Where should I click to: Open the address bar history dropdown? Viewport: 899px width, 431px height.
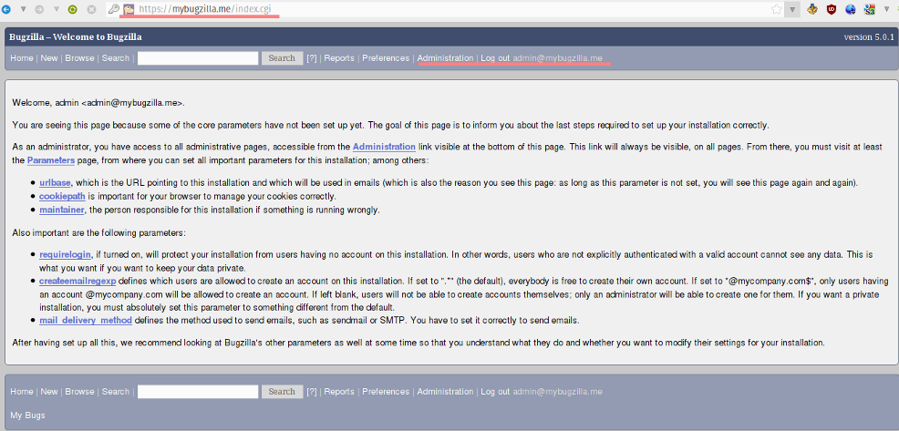(791, 9)
